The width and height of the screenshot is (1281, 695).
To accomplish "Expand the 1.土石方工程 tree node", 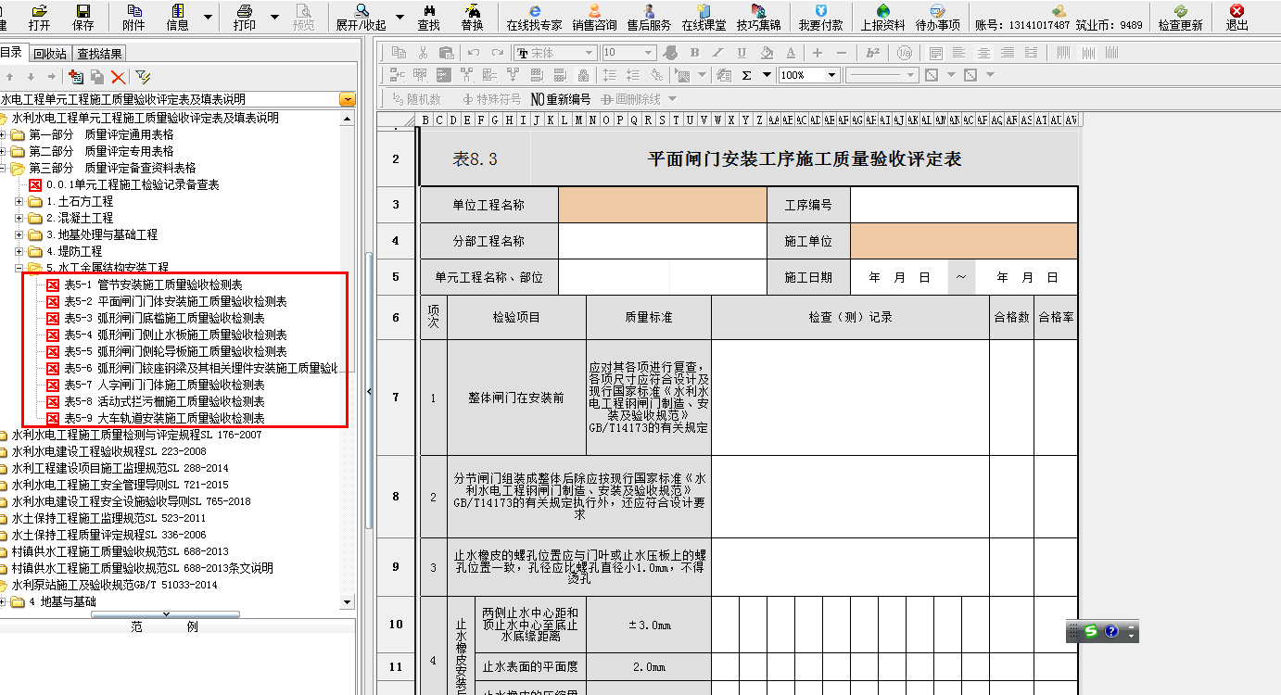I will (x=20, y=202).
